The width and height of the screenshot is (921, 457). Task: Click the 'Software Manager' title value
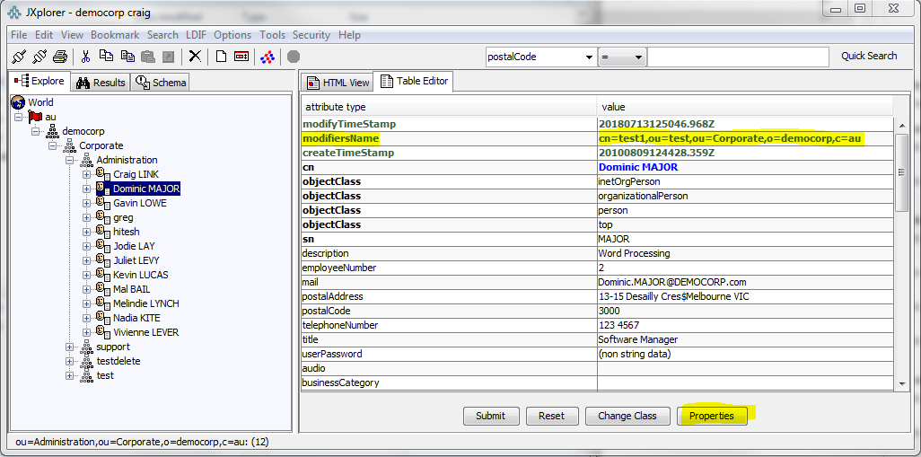745,339
